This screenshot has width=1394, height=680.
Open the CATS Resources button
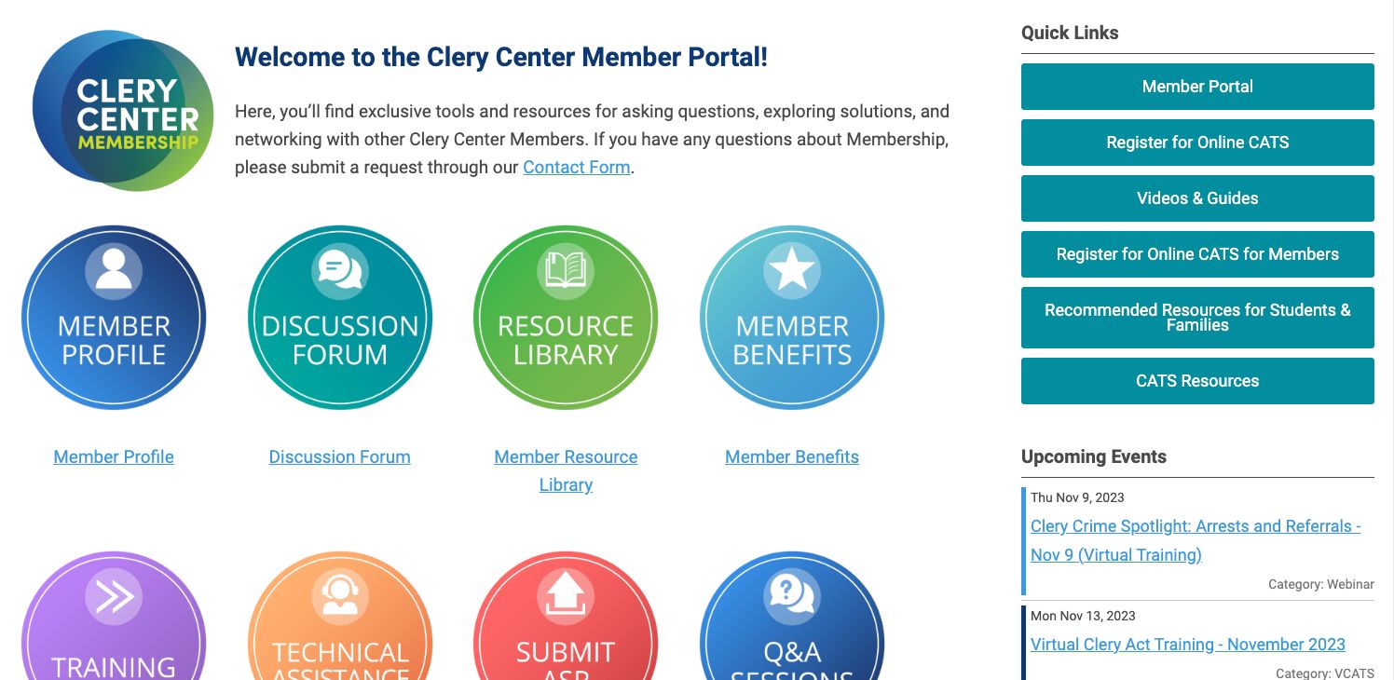click(x=1197, y=381)
